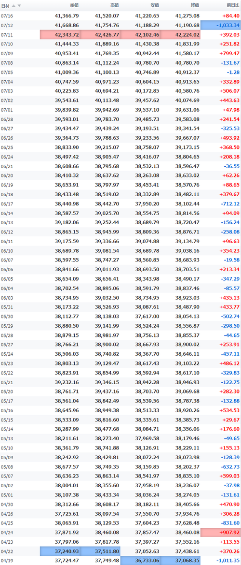241x565 pixels.
Task: Select highlighted close value 42,224.02
Action: (x=181, y=35)
